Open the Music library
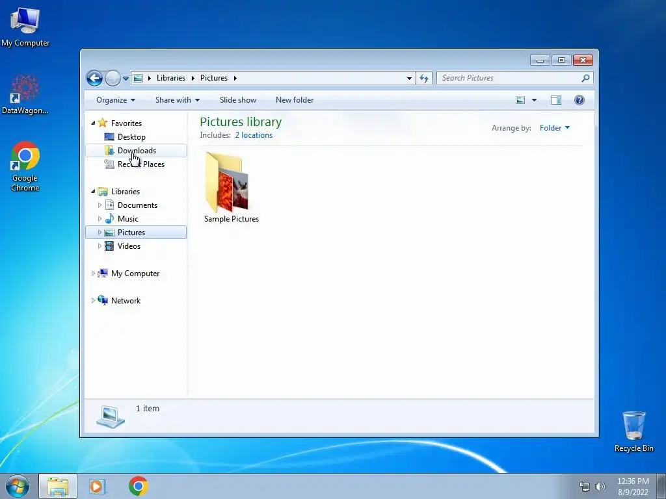The width and height of the screenshot is (666, 499). coord(128,219)
